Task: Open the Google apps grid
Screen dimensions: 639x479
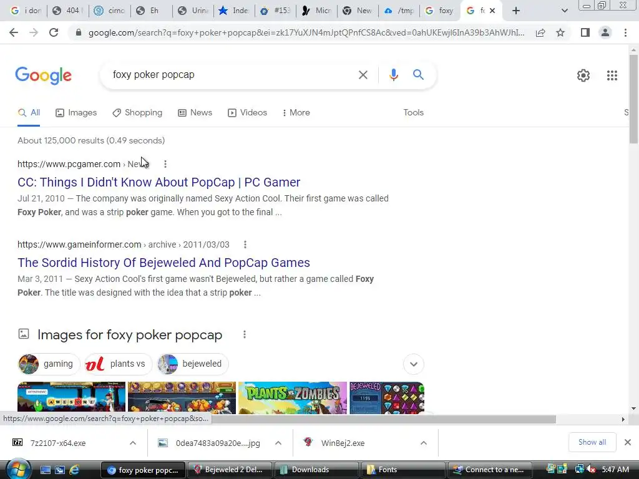Action: pos(612,75)
